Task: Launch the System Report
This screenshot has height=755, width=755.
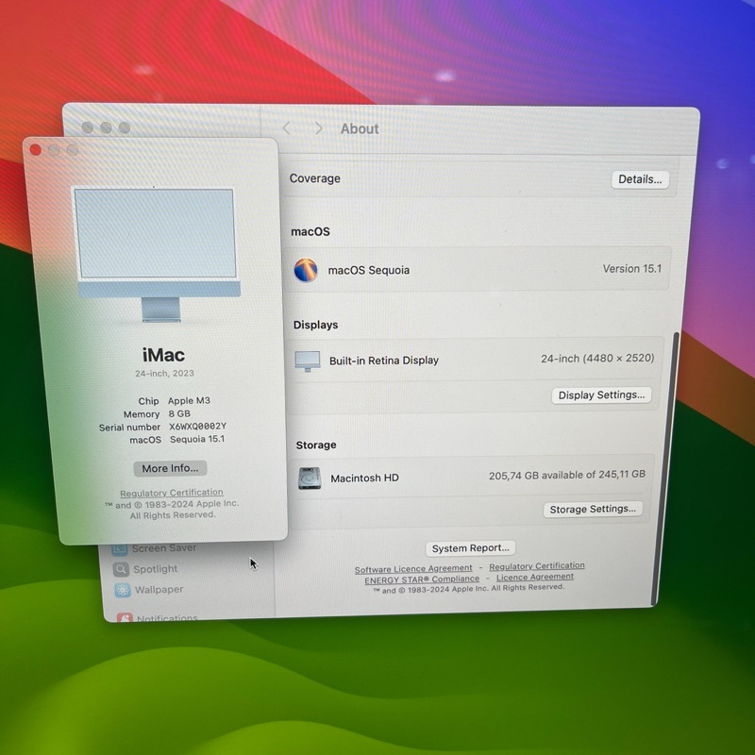Action: point(471,548)
